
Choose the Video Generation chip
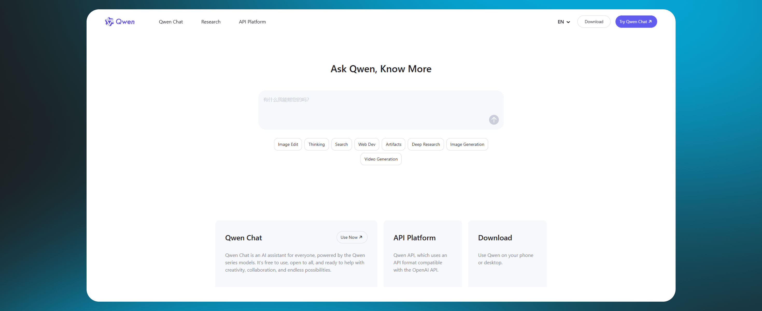381,159
